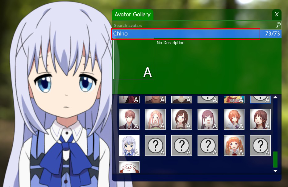Click the No Description text
288x187 pixels.
pos(170,43)
